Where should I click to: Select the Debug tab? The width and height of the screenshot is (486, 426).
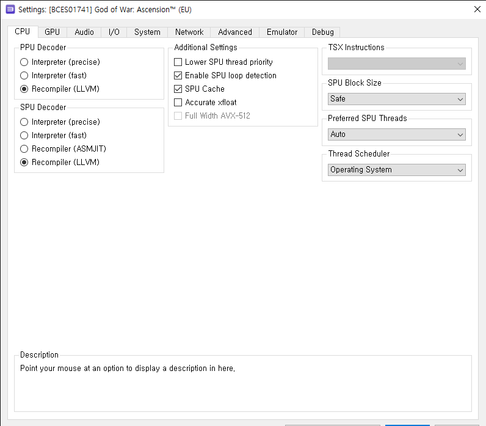pos(322,32)
